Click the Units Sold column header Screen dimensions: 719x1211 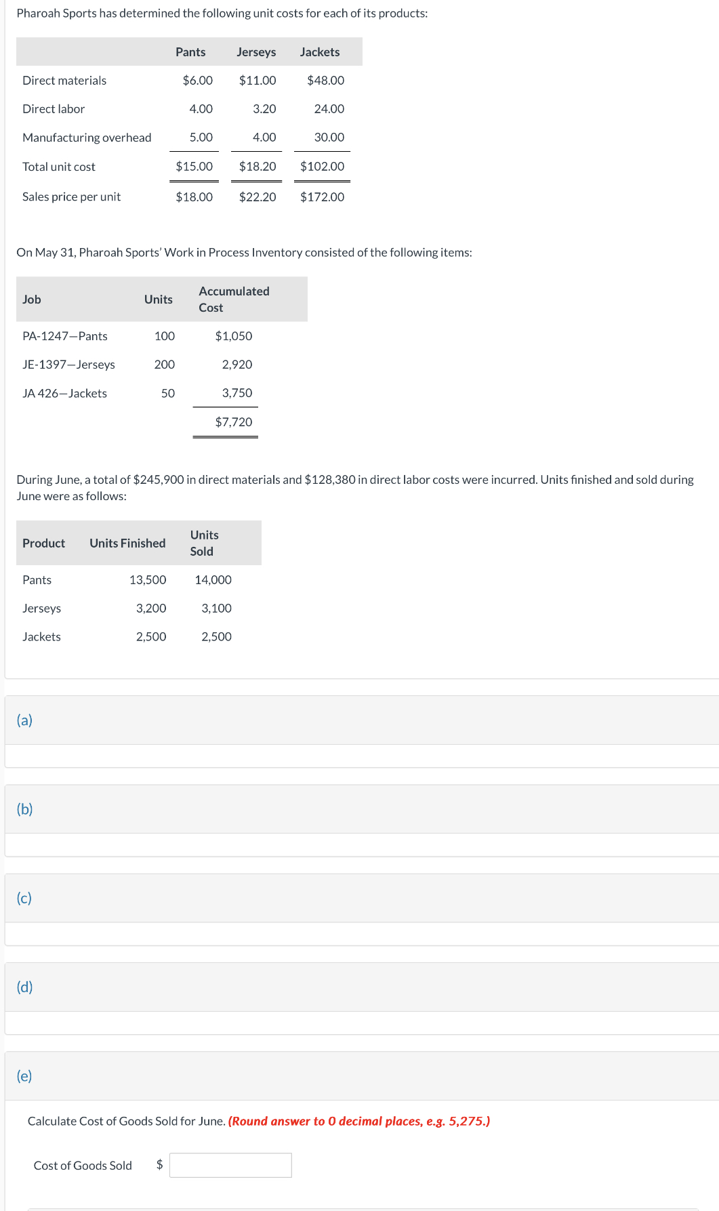[x=204, y=543]
